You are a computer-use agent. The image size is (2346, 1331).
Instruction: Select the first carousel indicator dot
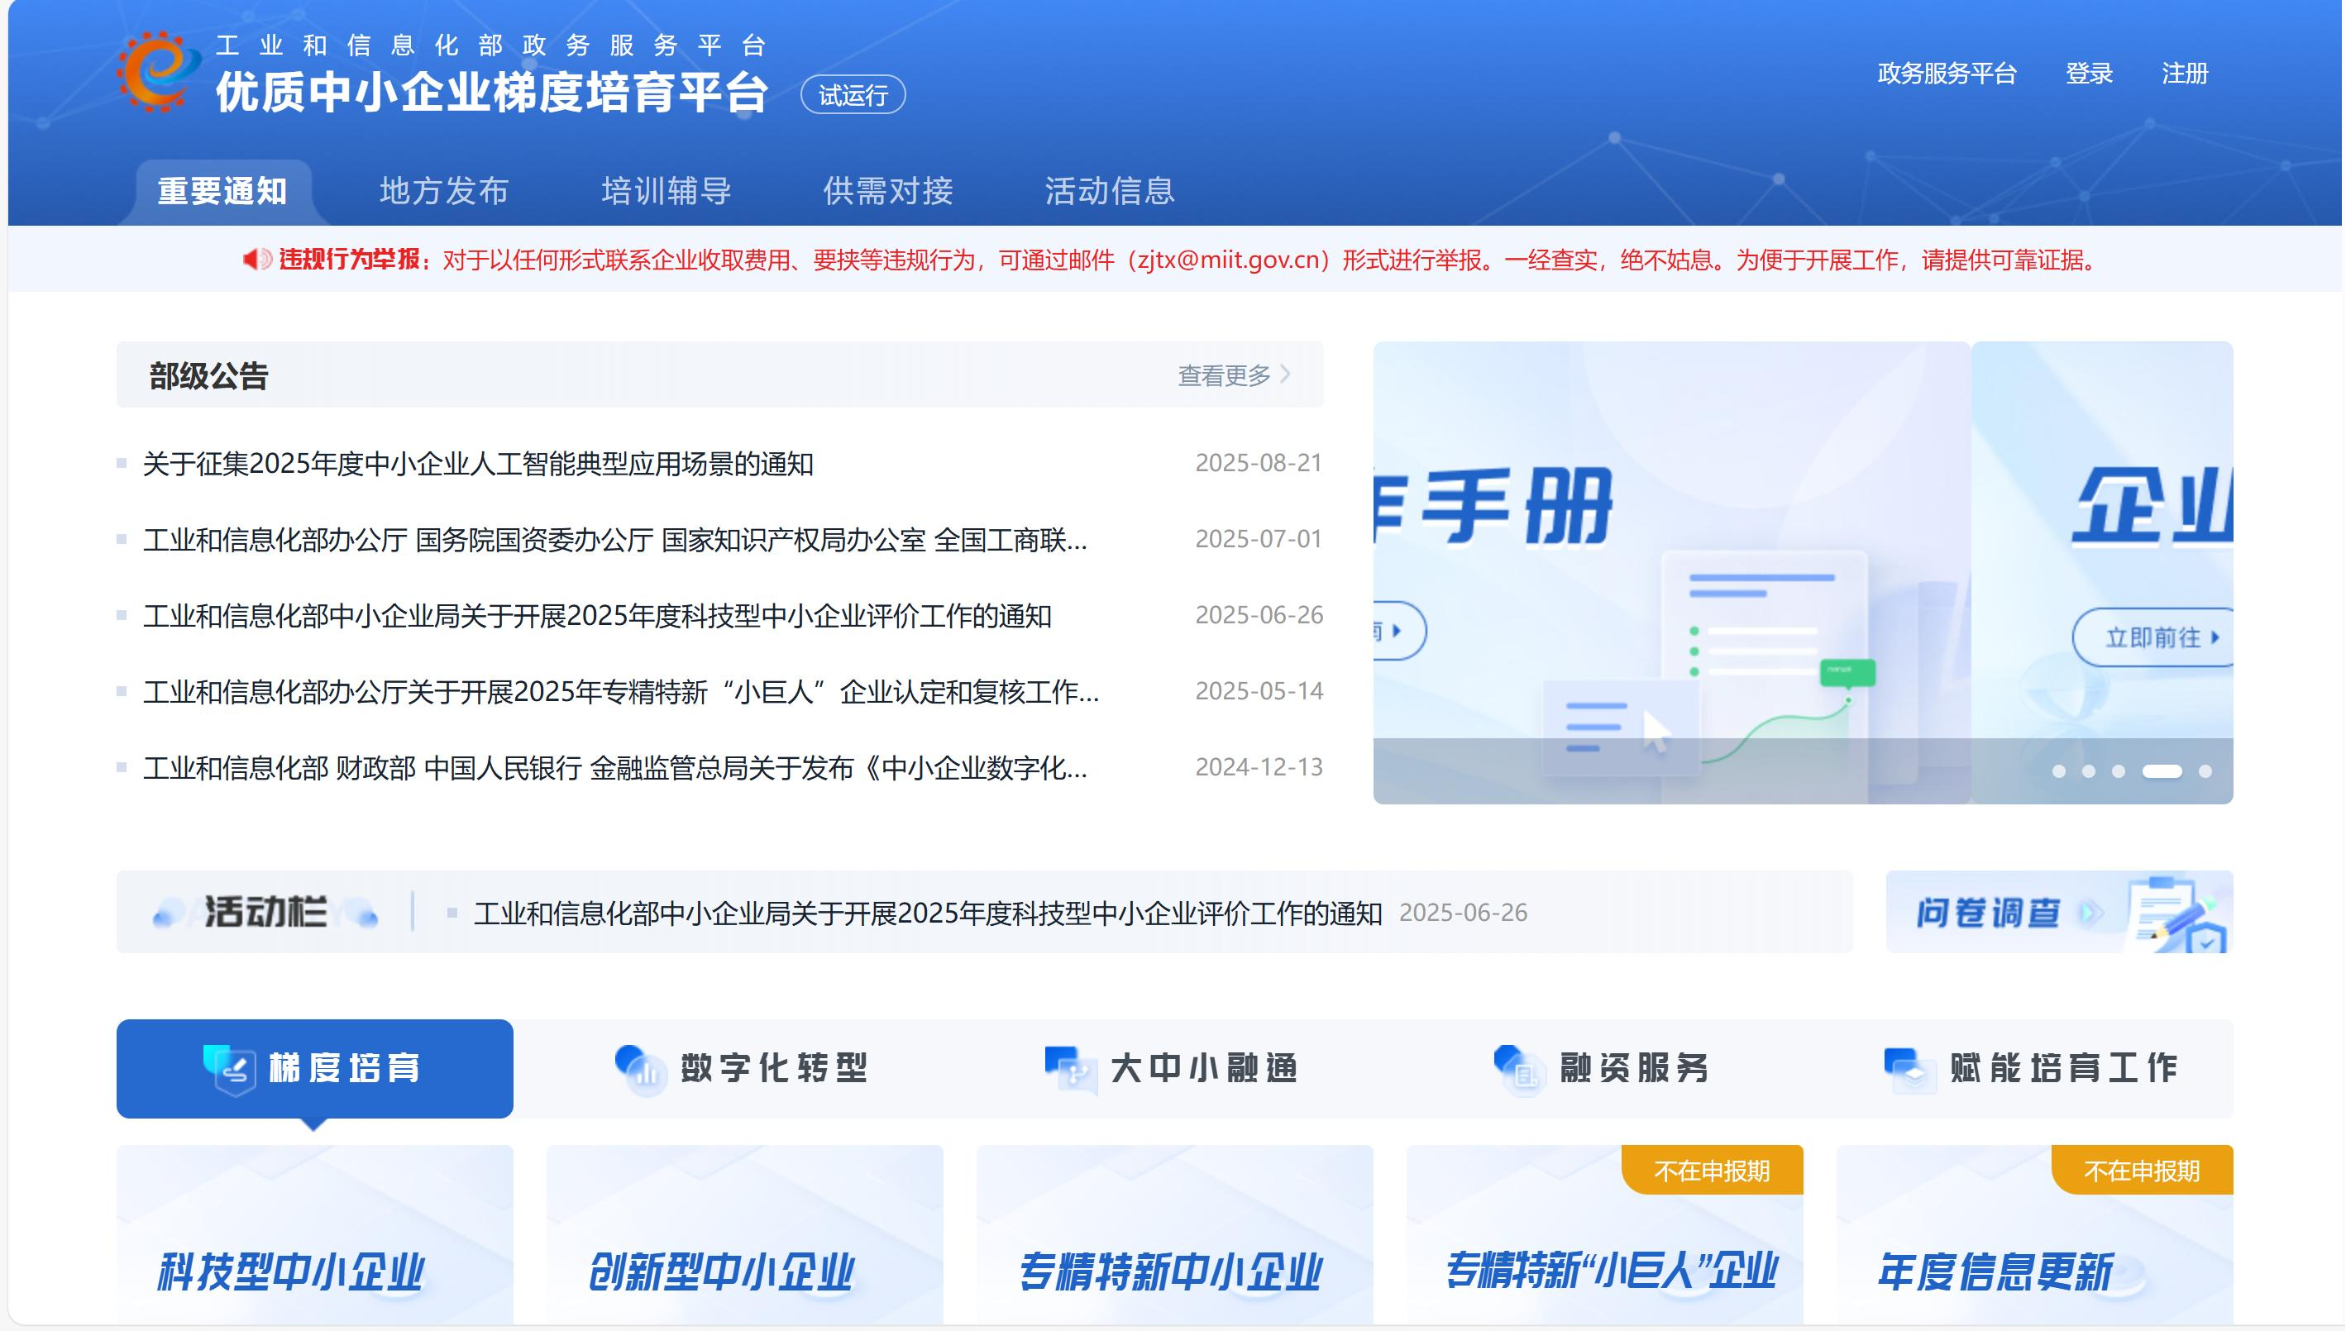coord(2059,771)
